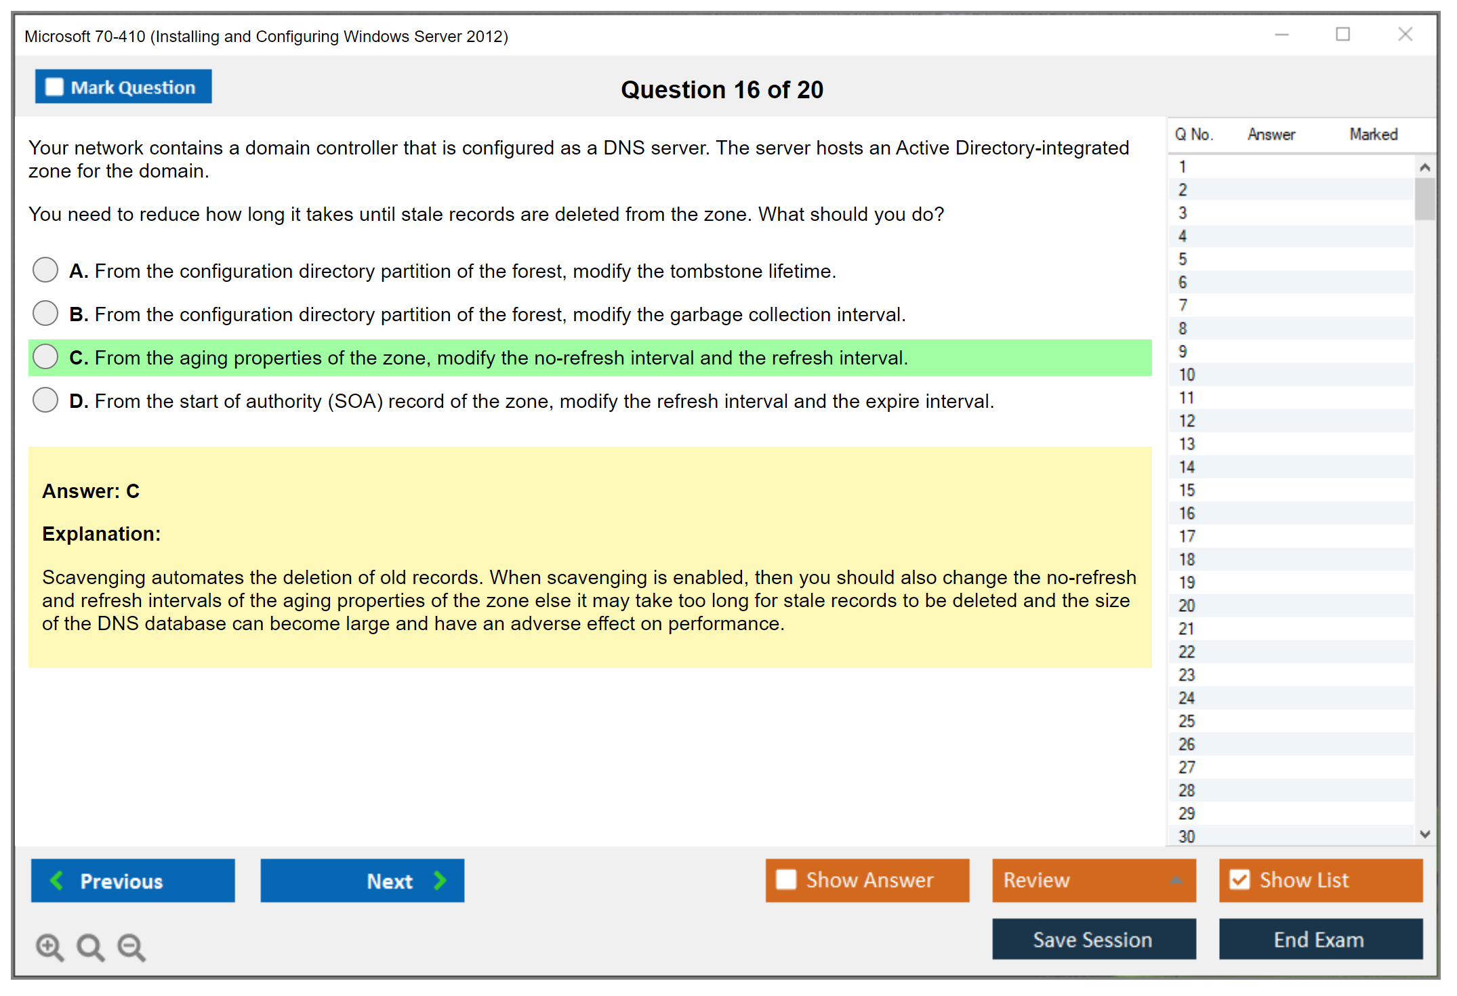
Task: Select question 5 in the list
Action: pyautogui.click(x=1183, y=259)
